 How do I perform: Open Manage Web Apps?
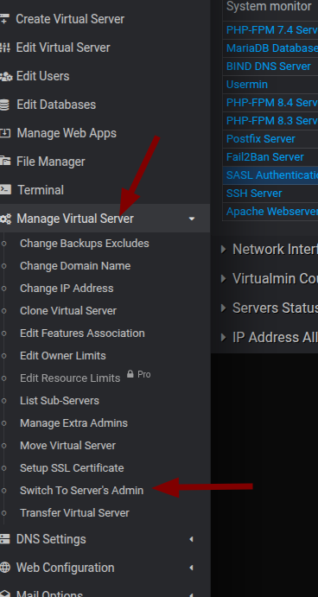point(67,133)
